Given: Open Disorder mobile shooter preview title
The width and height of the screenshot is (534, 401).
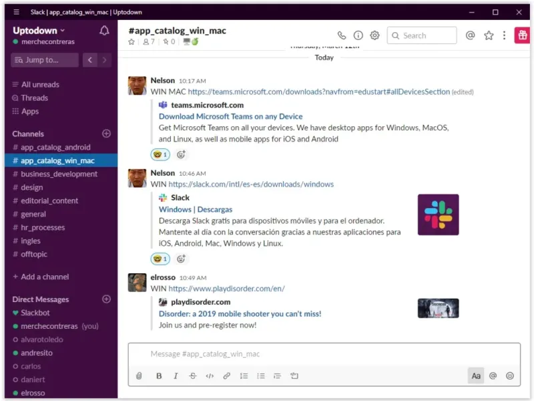Looking at the screenshot, I should 240,313.
